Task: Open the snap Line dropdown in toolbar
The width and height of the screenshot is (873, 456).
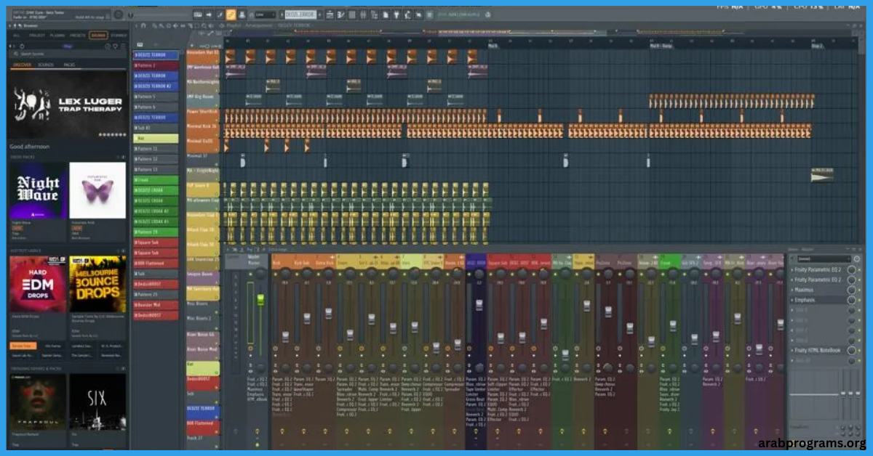Action: pyautogui.click(x=265, y=15)
